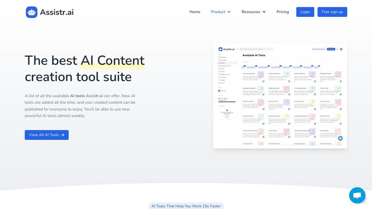
Task: Click the robot logo icon in header
Action: pos(31,12)
